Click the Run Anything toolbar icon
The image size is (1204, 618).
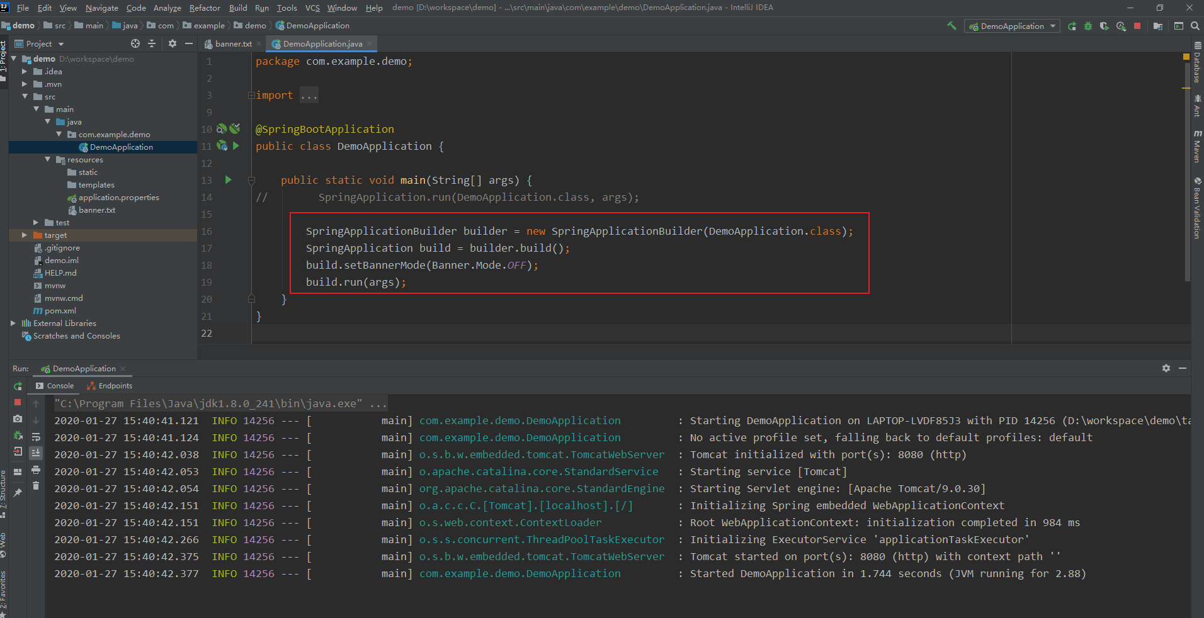coord(1179,26)
